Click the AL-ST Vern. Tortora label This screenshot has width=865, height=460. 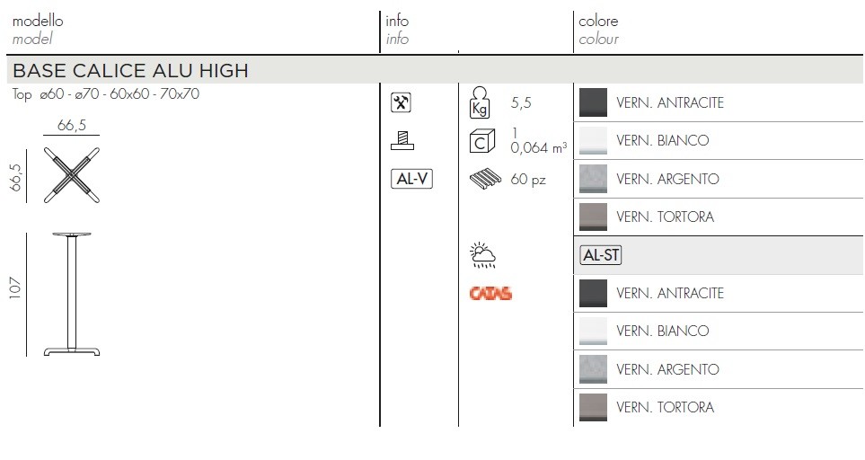666,407
